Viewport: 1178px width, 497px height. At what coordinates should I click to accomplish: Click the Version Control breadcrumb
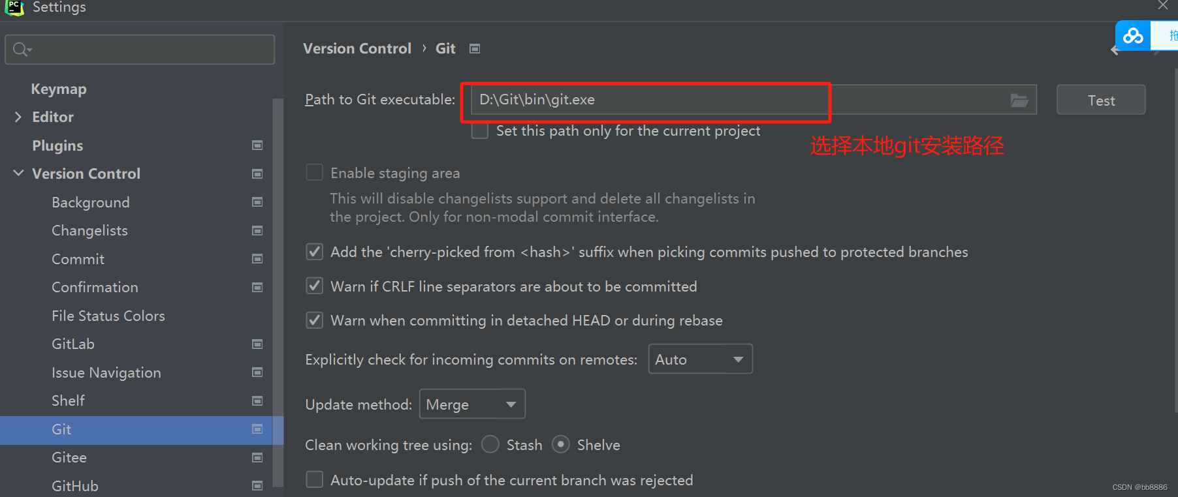[357, 48]
